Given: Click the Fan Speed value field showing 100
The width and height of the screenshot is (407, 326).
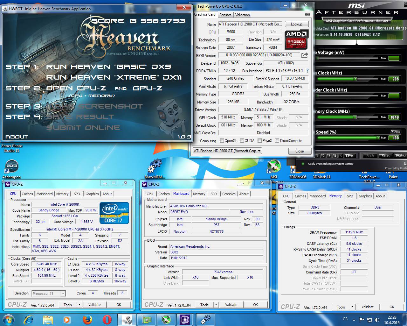Looking at the screenshot, I should [394, 138].
